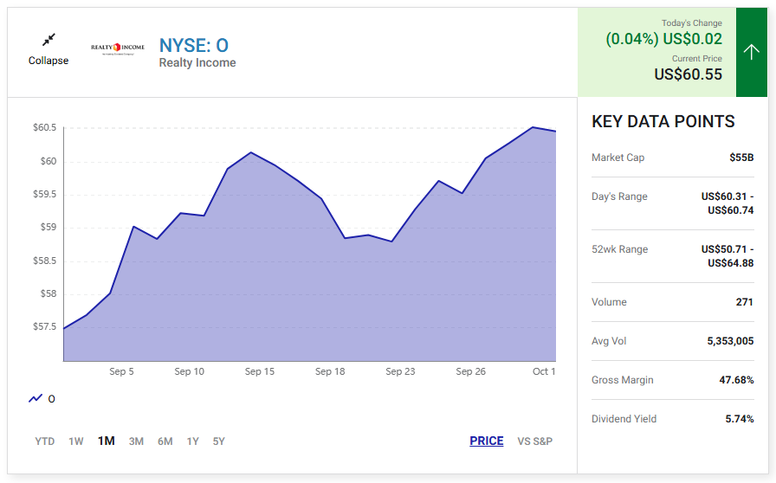
Task: Select the YTD time range
Action: 44,441
